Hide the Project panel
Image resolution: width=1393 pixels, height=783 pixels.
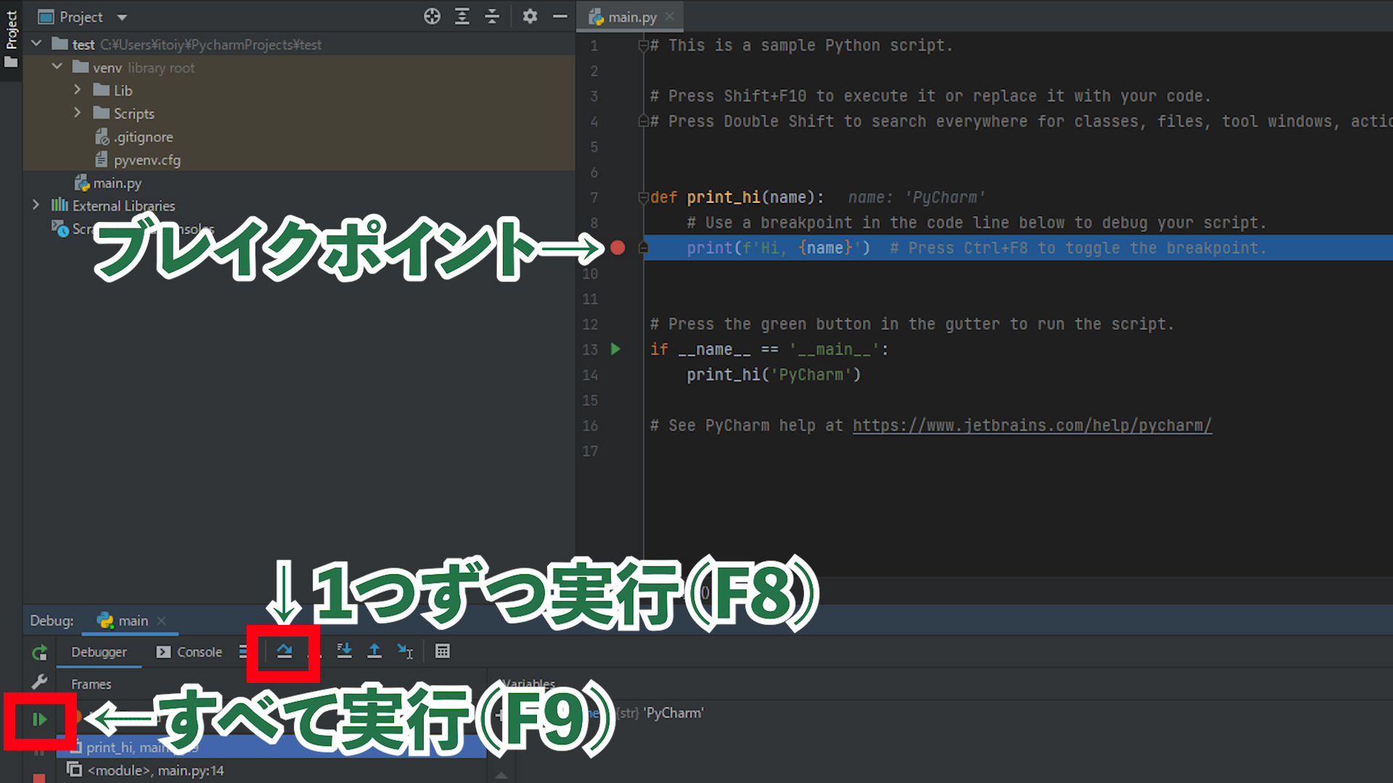coord(560,16)
